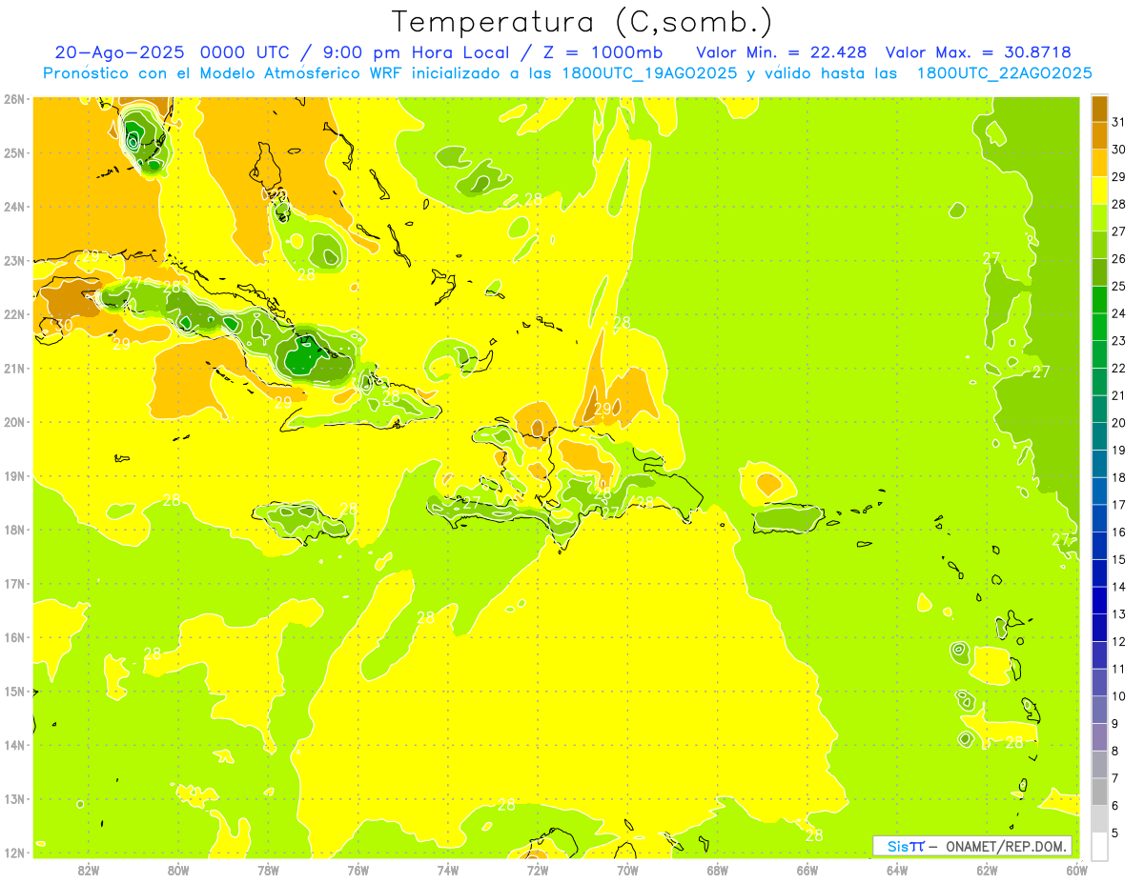This screenshot has height=883, width=1144.
Task: Click the longitude label '70W'
Action: click(x=627, y=870)
